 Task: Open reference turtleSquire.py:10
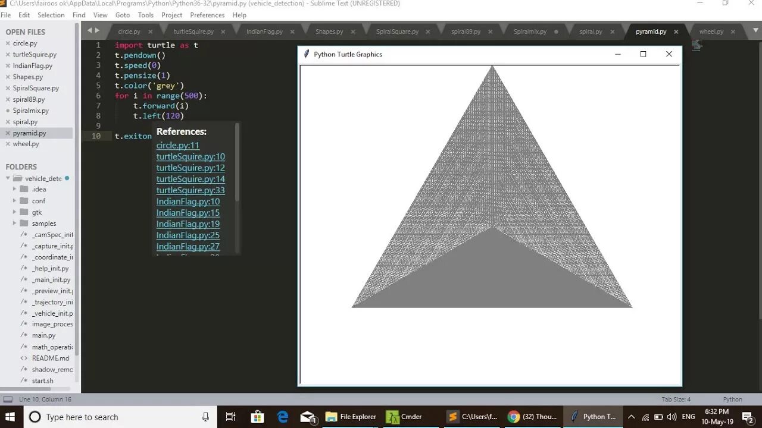tap(190, 157)
